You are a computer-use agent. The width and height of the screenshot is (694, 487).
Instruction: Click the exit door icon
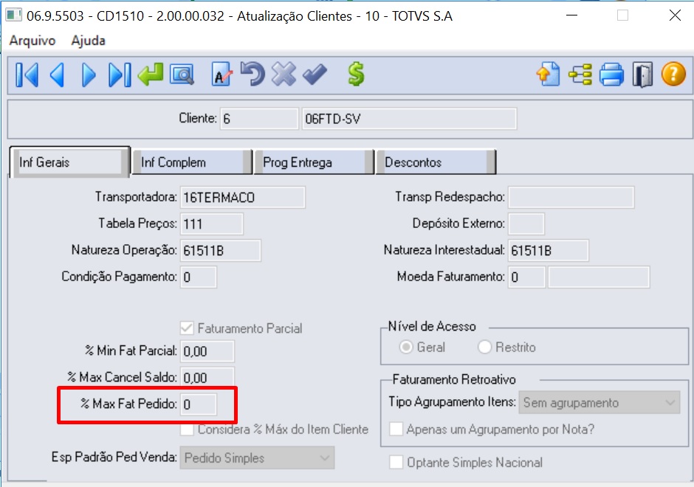pos(642,75)
